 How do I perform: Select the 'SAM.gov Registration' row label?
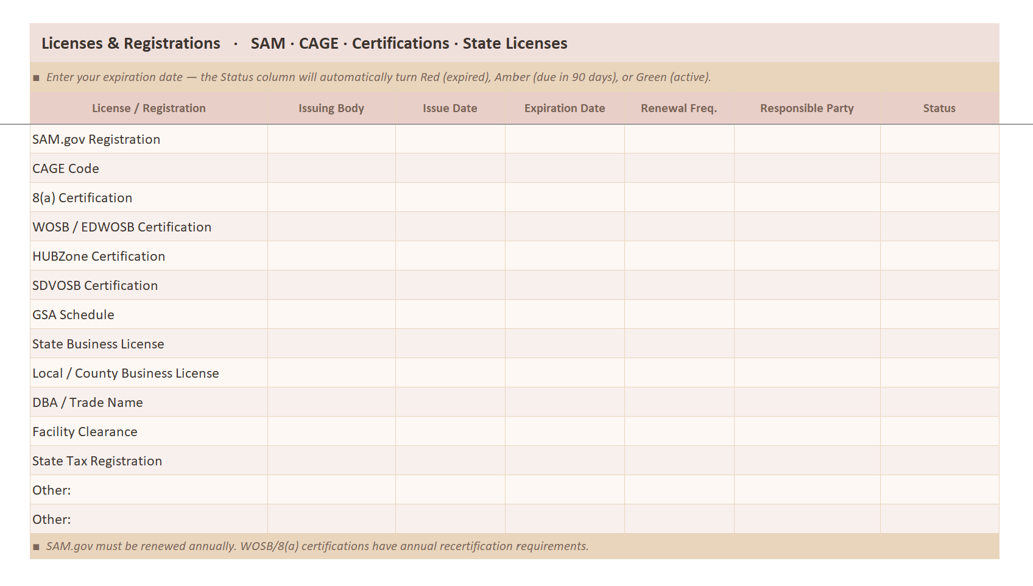[x=149, y=139]
